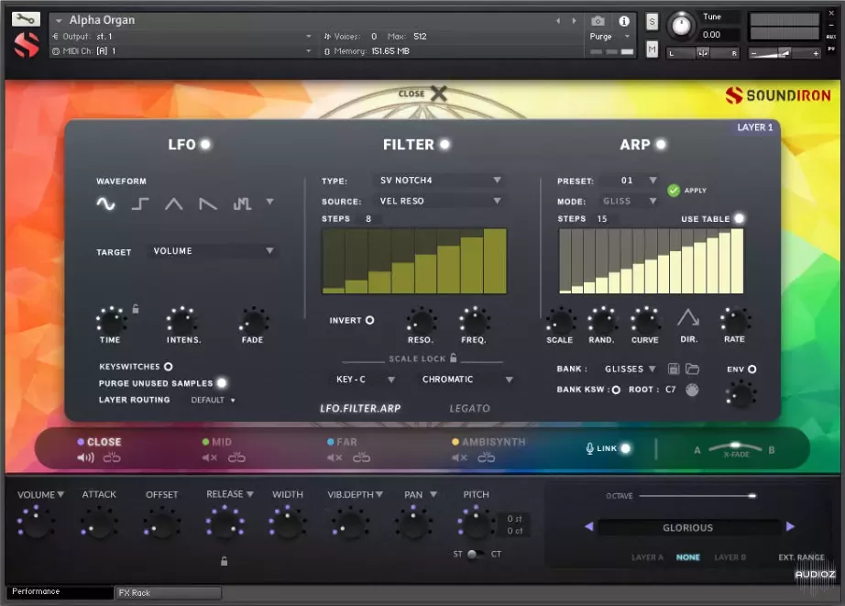Screen dimensions: 845x606
Task: Click the OCTAVE slider
Action: tap(697, 496)
